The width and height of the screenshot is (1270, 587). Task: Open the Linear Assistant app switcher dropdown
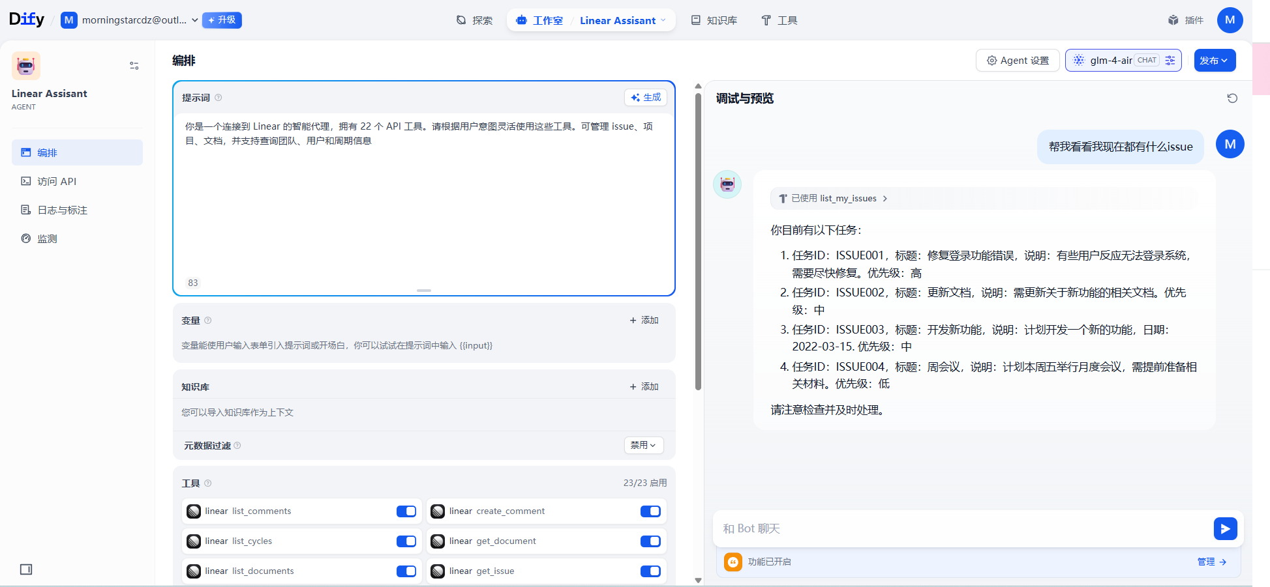(x=622, y=20)
